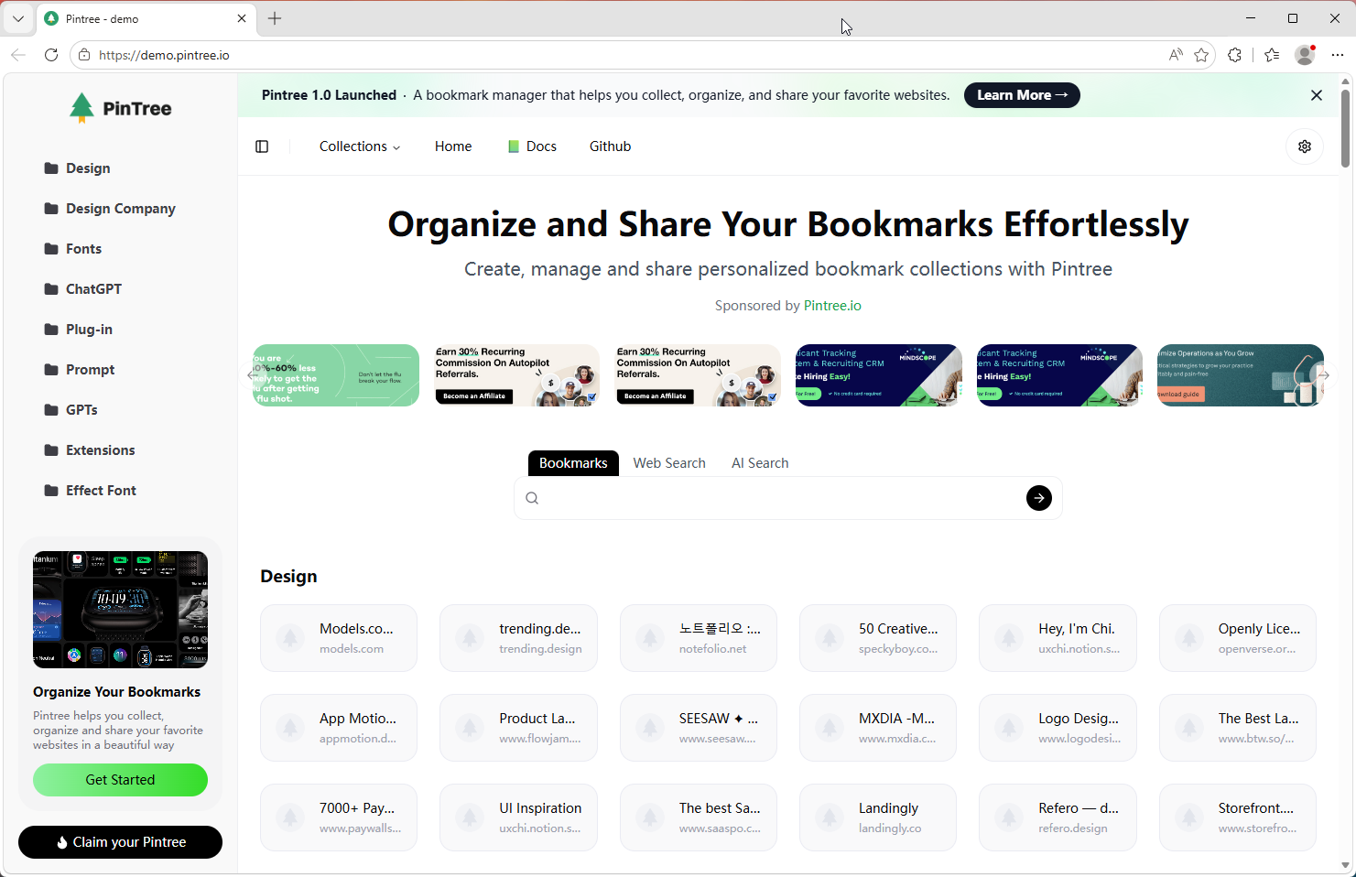The height and width of the screenshot is (877, 1356).
Task: Click the green Get Started button
Action: point(120,780)
